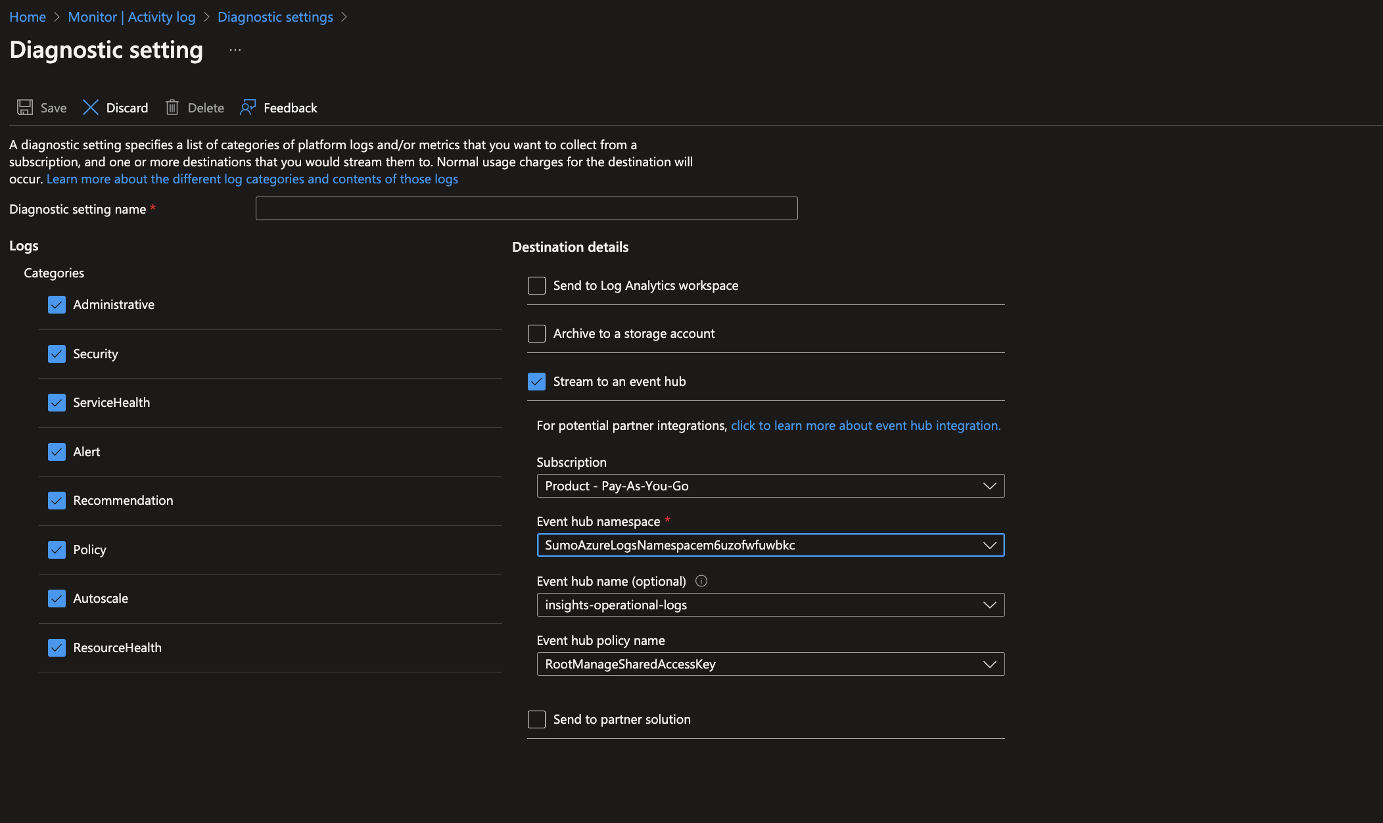1383x823 pixels.
Task: Open the Event hub policy name dropdown
Action: [x=770, y=665]
